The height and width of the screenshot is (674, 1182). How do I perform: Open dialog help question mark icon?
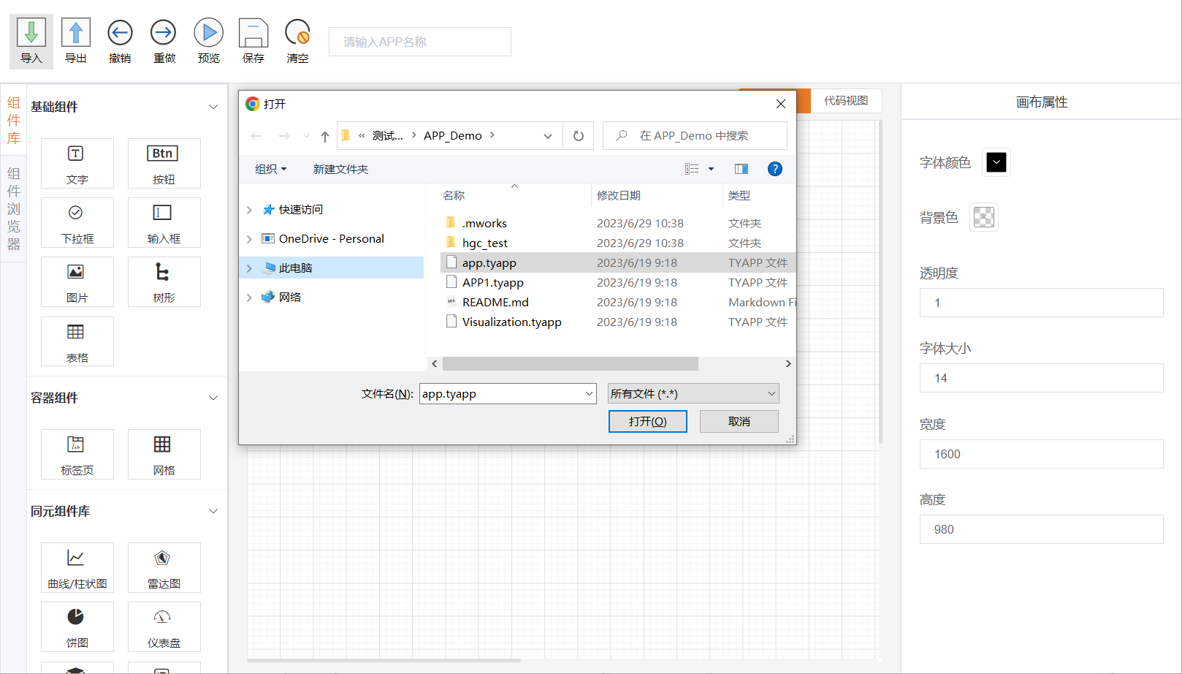point(775,169)
